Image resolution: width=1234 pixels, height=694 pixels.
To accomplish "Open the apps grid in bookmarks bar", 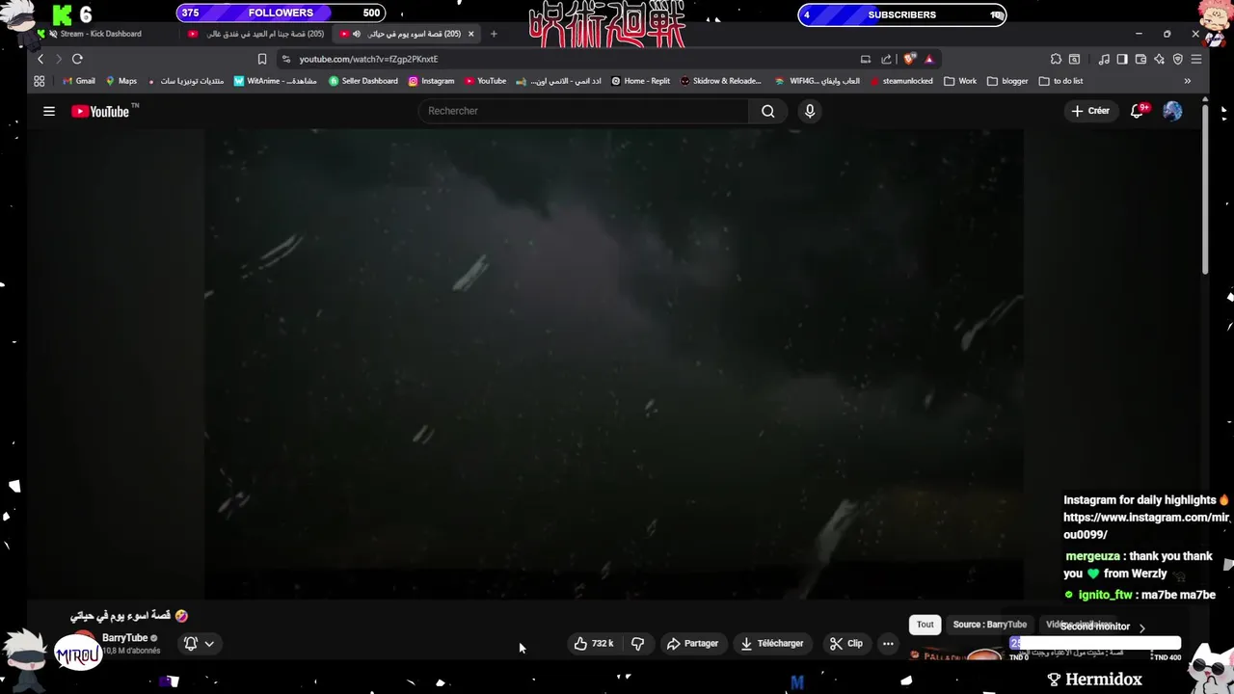I will tap(40, 81).
